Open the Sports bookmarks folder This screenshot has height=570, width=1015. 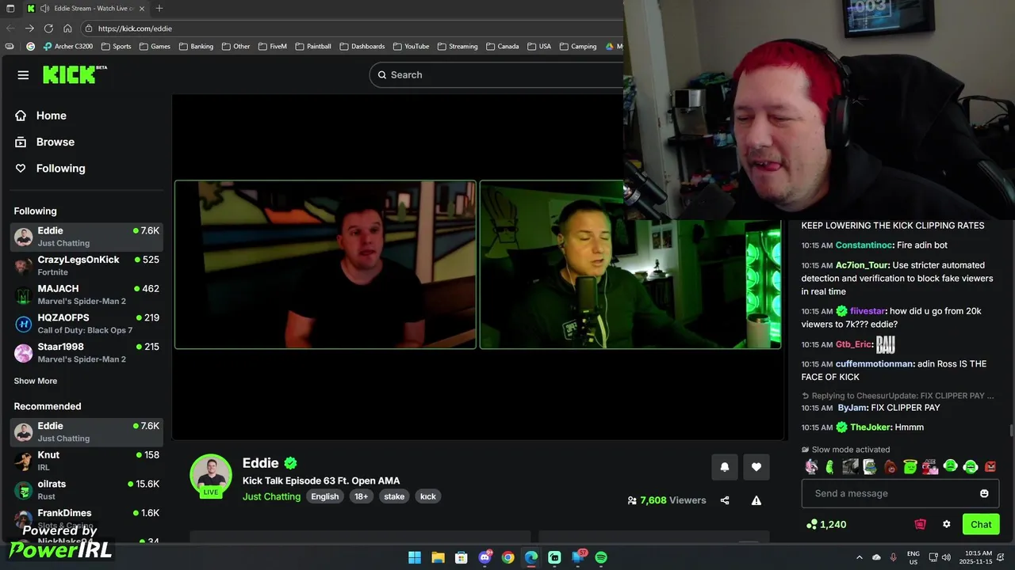pyautogui.click(x=116, y=47)
